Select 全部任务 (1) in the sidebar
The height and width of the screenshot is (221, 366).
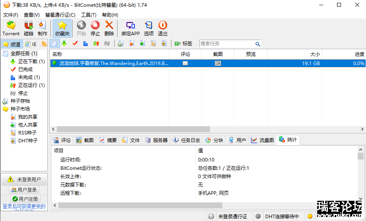click(24, 54)
